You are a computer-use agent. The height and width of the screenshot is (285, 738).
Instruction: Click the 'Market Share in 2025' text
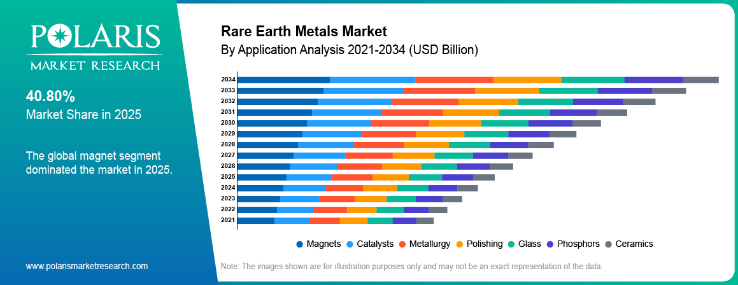[x=84, y=115]
